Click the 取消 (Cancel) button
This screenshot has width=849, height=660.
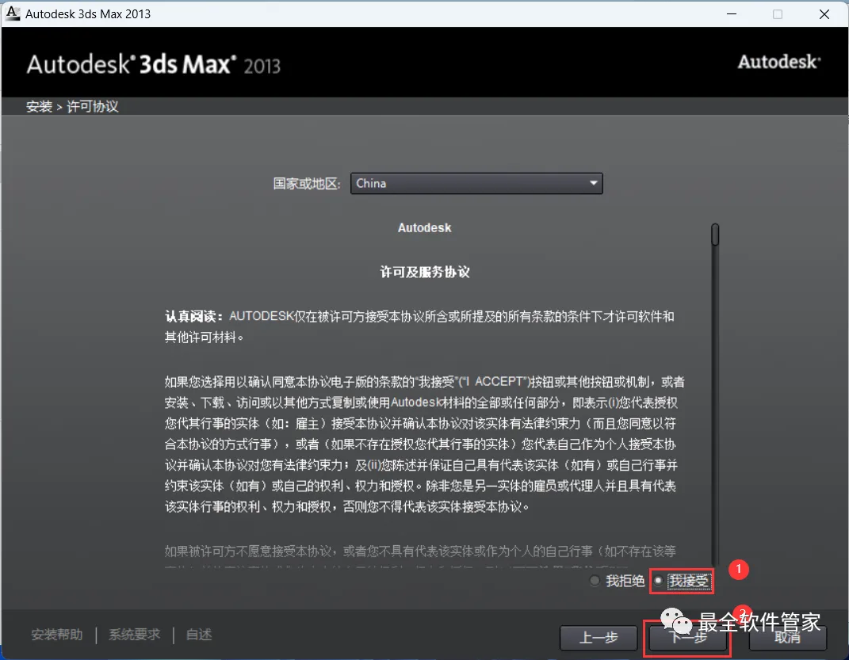coord(787,637)
